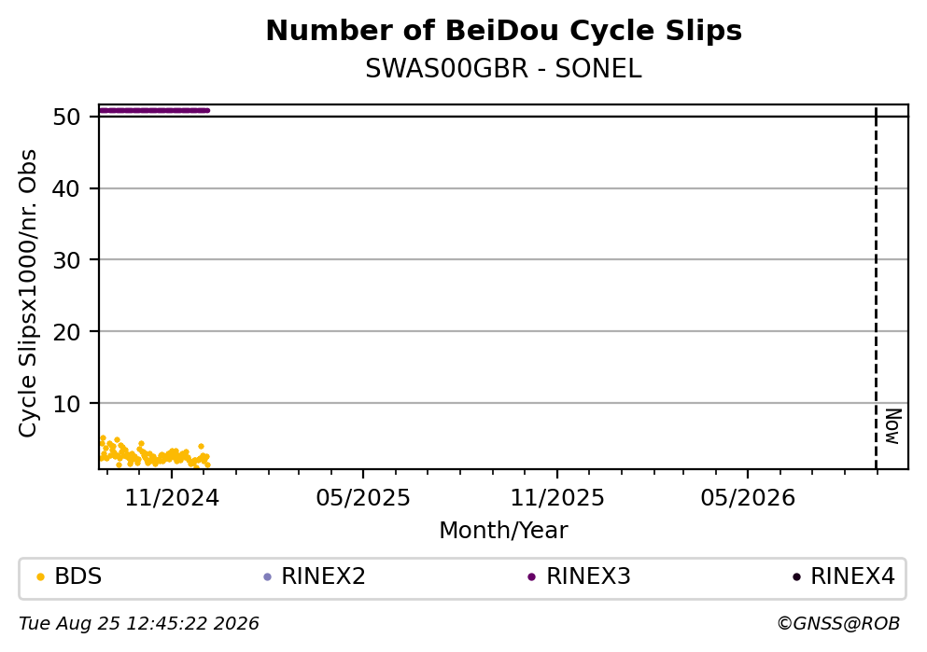The height and width of the screenshot is (652, 927).
Task: Click the yellow BDS legend marker
Action: (40, 577)
